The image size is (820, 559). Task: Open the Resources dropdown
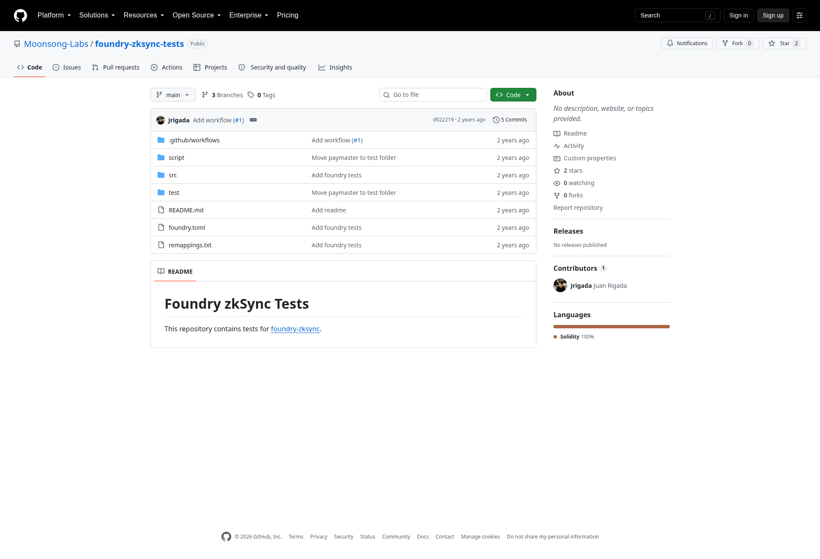point(143,15)
